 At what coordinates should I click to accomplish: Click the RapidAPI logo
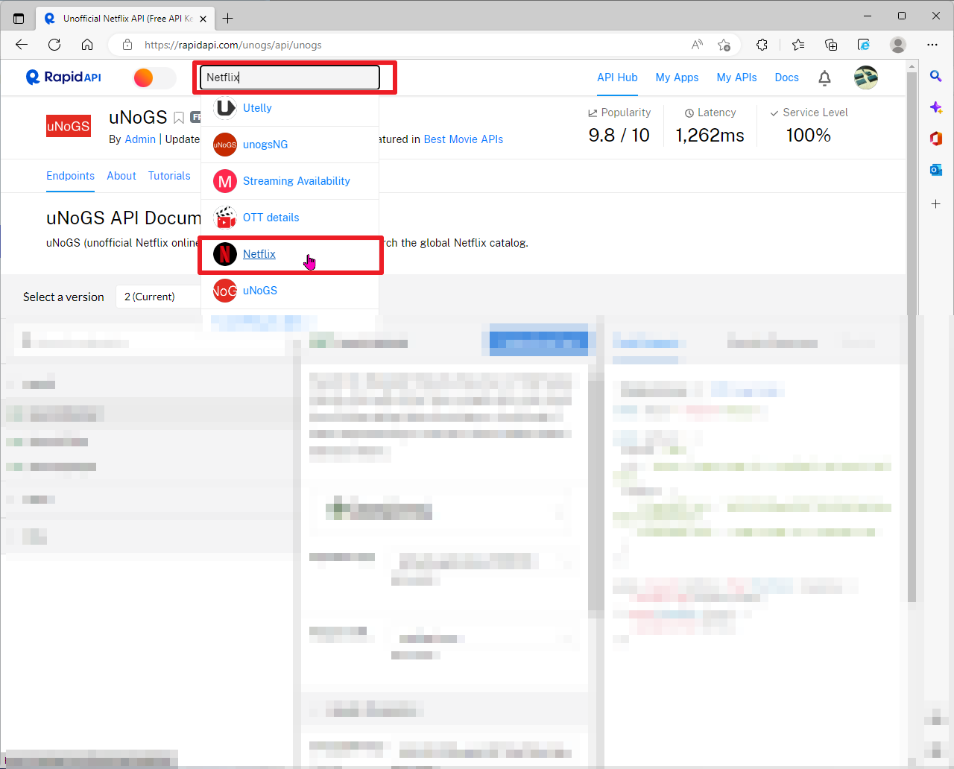click(x=63, y=77)
